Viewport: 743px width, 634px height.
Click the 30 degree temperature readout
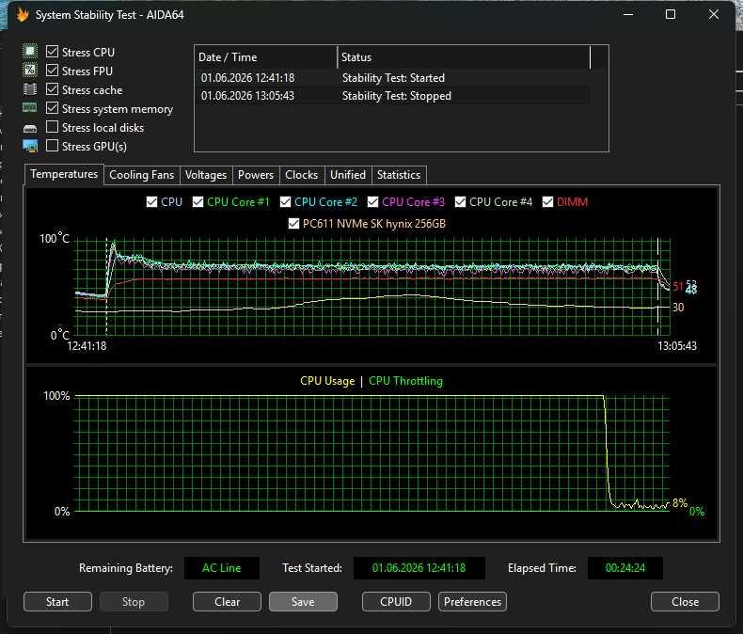click(678, 308)
